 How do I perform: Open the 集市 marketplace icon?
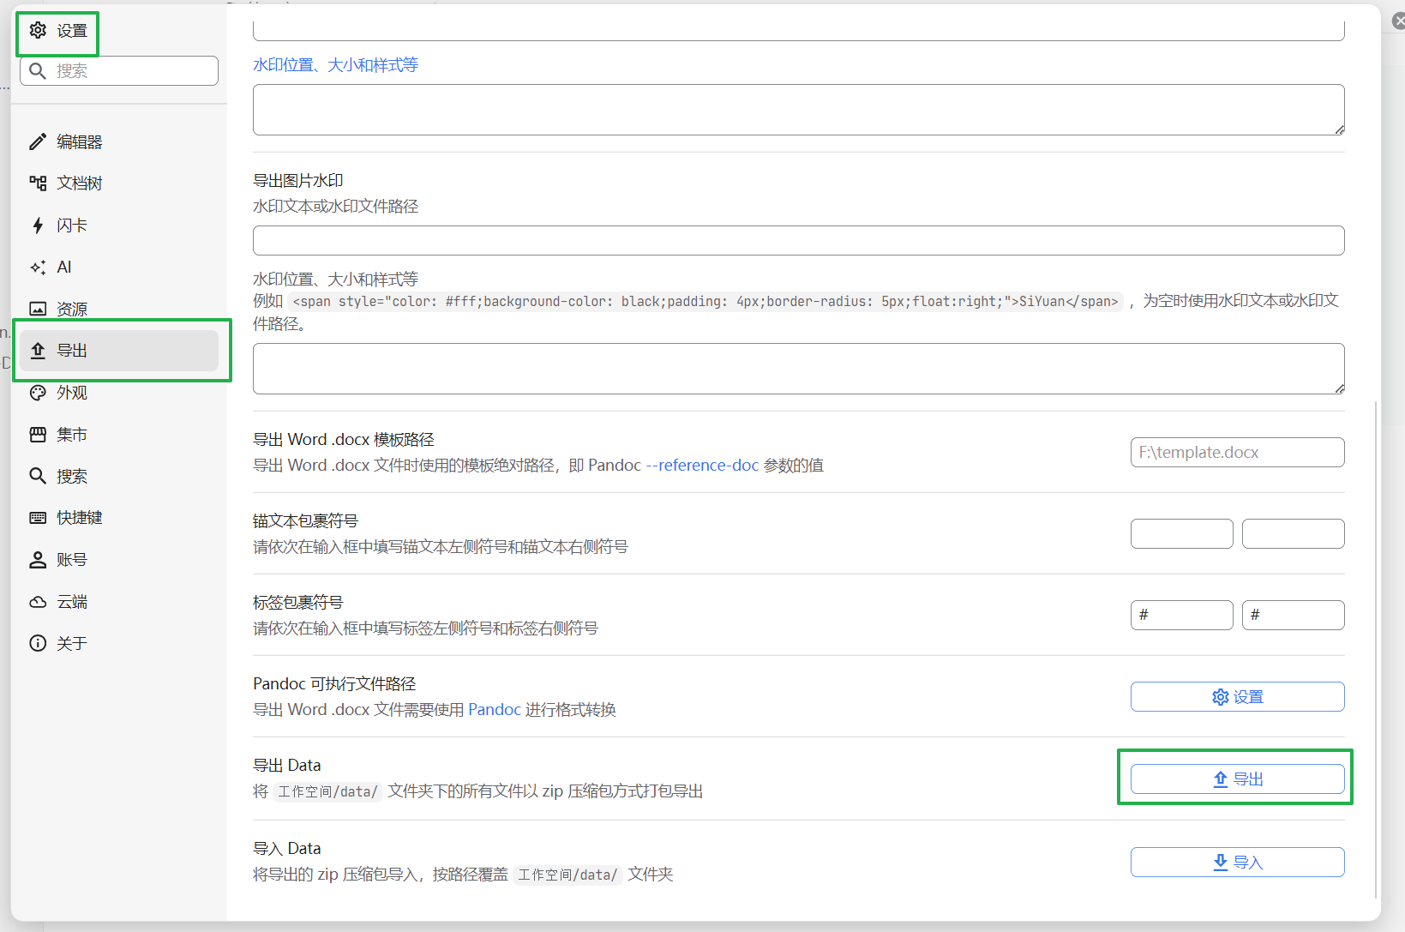pyautogui.click(x=38, y=435)
